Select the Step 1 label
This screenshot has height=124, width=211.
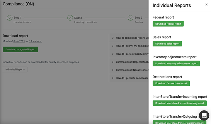point(18,18)
